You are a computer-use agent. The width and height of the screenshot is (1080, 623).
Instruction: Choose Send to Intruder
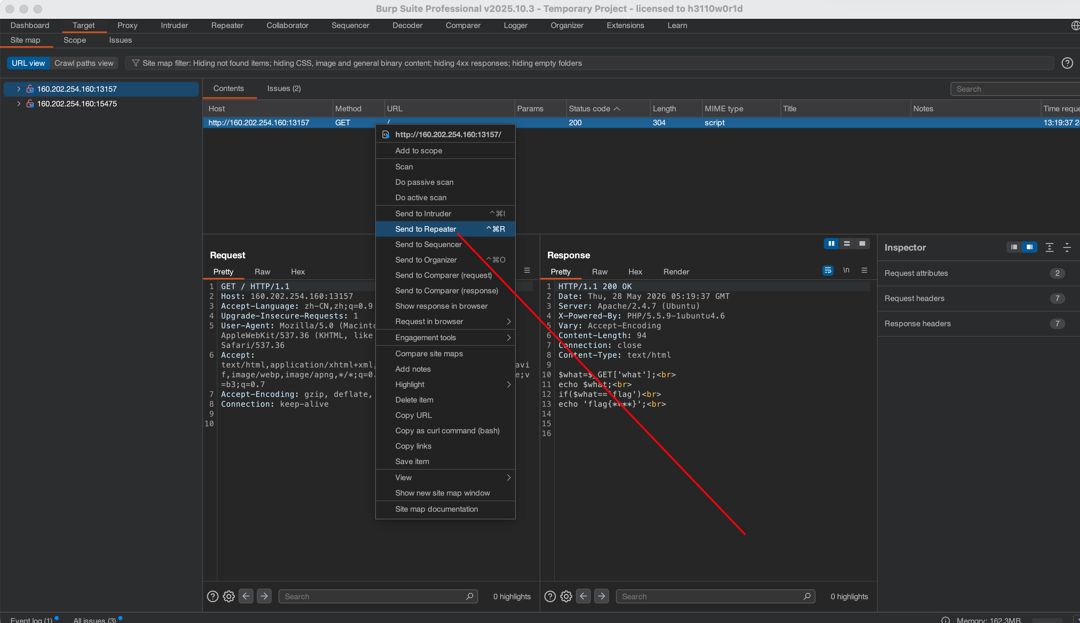click(445, 213)
